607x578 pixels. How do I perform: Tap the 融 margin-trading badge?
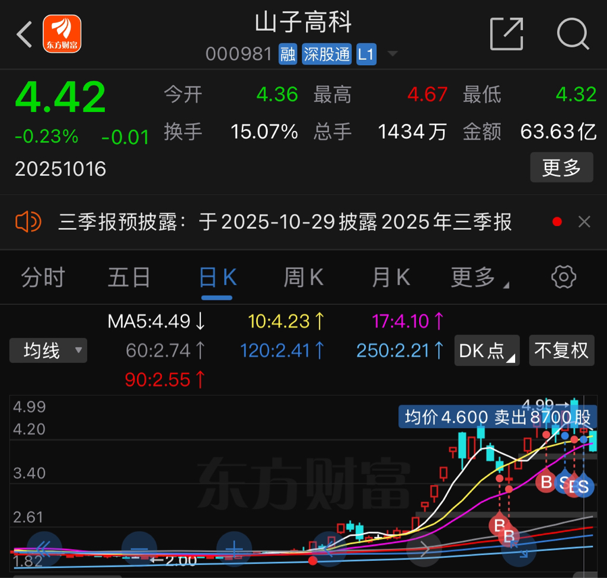coord(287,54)
